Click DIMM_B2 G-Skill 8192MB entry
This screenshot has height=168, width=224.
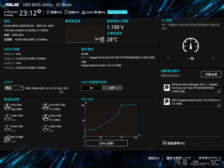pos(25,68)
